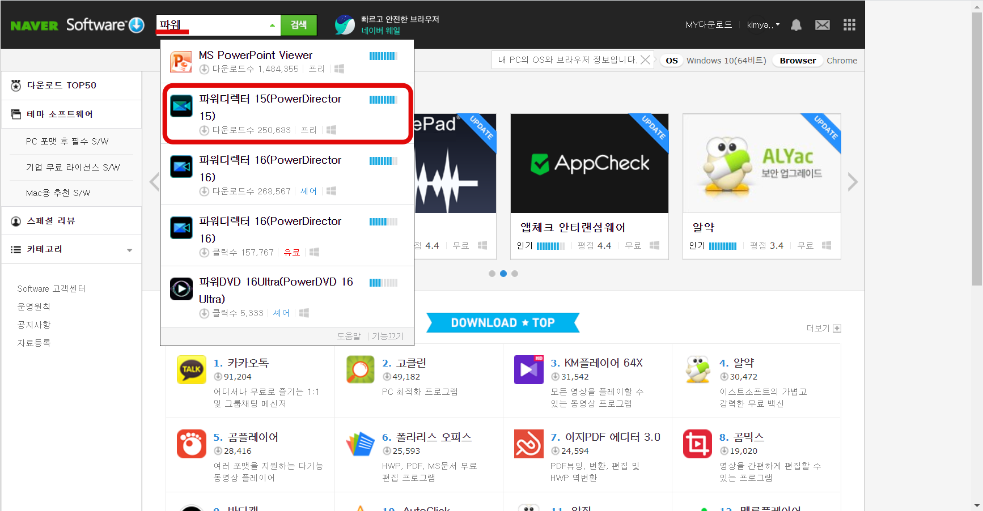Close the PC OS info notice
The width and height of the screenshot is (983, 511).
[x=645, y=60]
